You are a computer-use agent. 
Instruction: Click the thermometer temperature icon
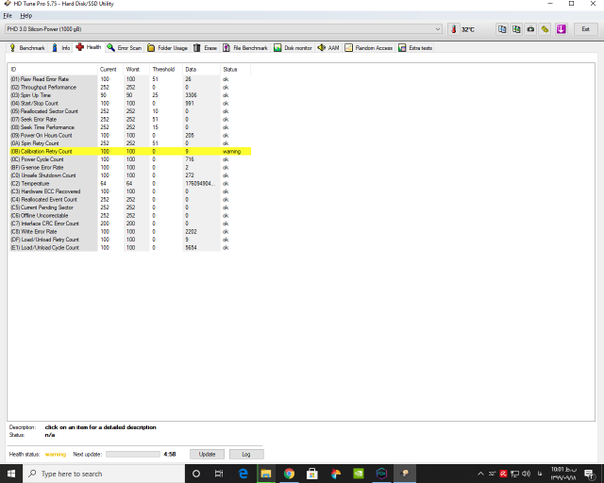point(453,29)
